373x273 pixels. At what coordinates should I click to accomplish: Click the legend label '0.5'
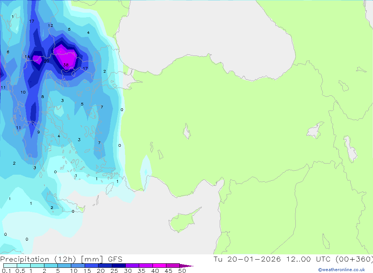[20, 271]
